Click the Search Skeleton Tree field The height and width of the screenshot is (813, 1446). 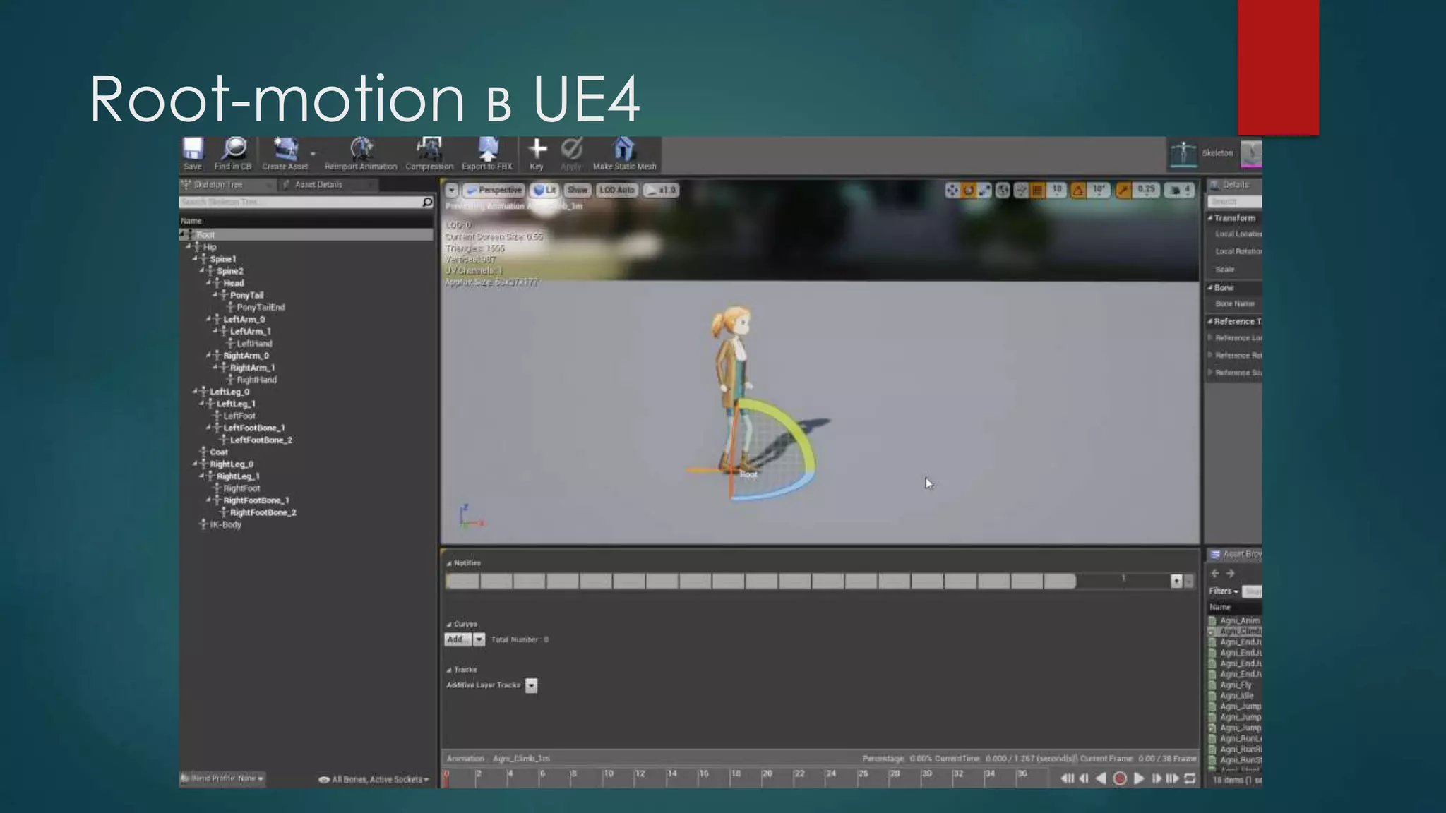tap(300, 203)
